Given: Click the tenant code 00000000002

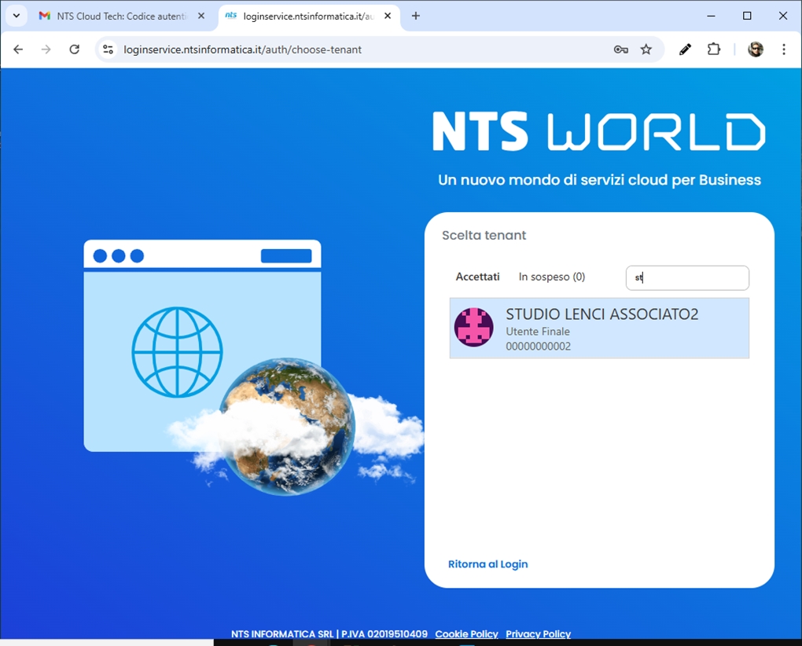Looking at the screenshot, I should pos(538,347).
